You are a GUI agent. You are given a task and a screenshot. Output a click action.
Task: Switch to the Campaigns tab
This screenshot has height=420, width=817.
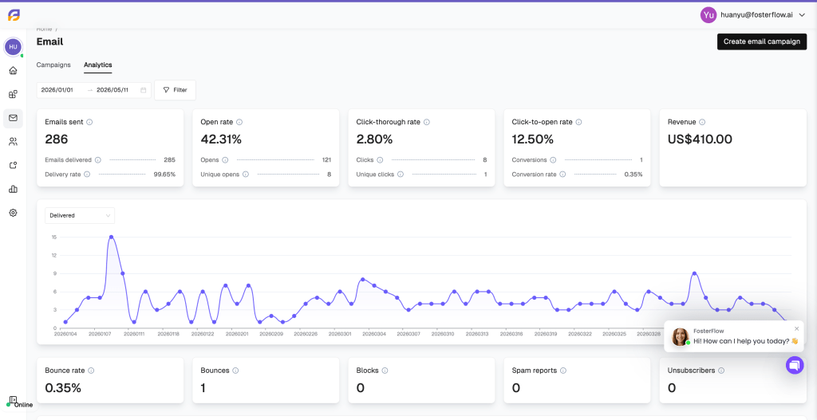(53, 65)
